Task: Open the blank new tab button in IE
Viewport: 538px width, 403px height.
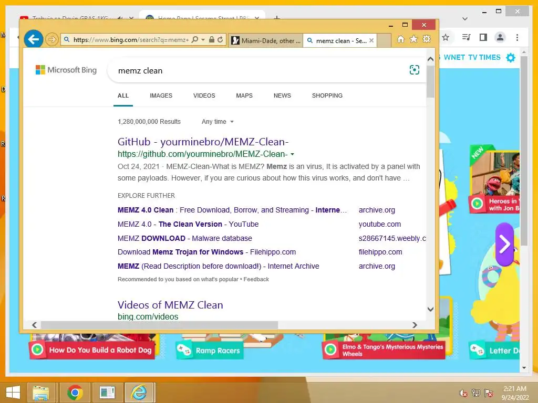Action: click(384, 40)
